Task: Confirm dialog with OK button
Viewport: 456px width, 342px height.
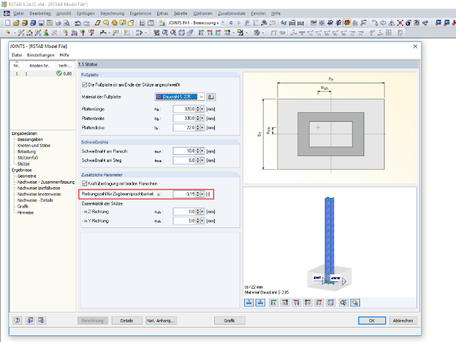Action: tap(372, 320)
